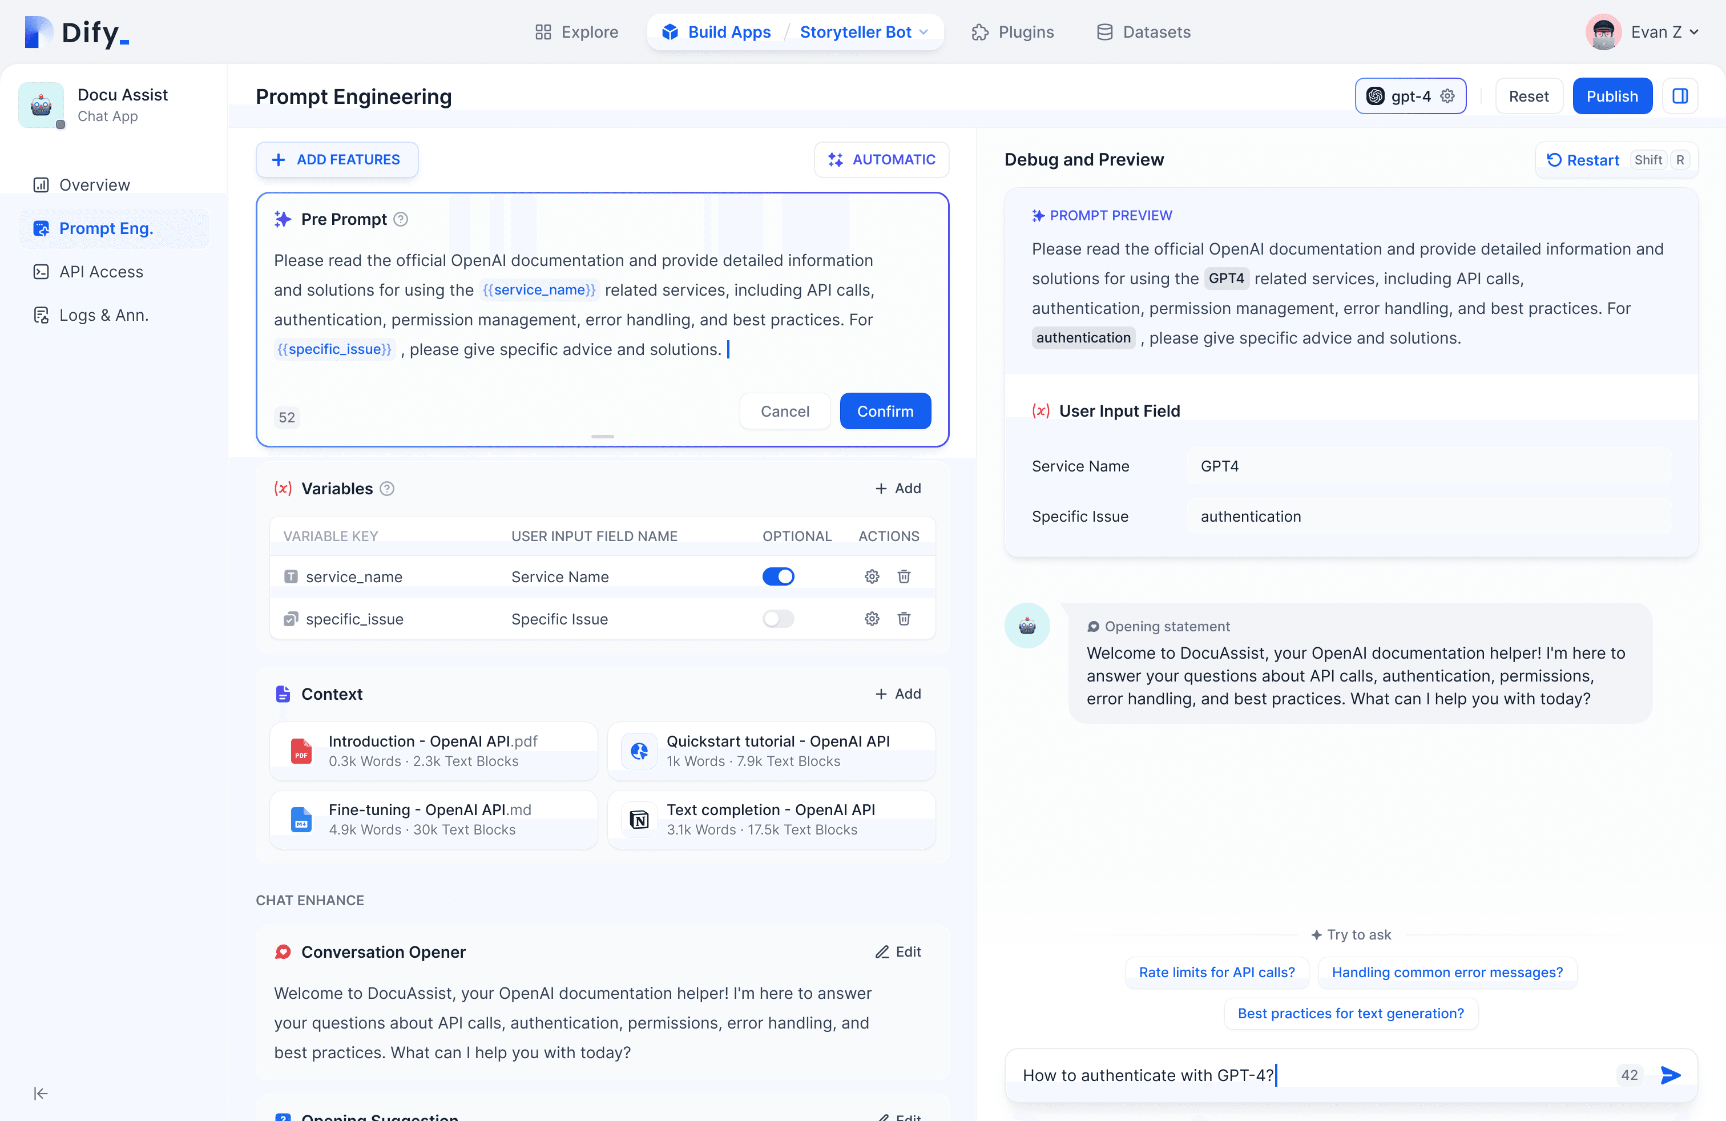The height and width of the screenshot is (1121, 1726).
Task: Click Pre Prompt help question mark
Action: click(400, 219)
